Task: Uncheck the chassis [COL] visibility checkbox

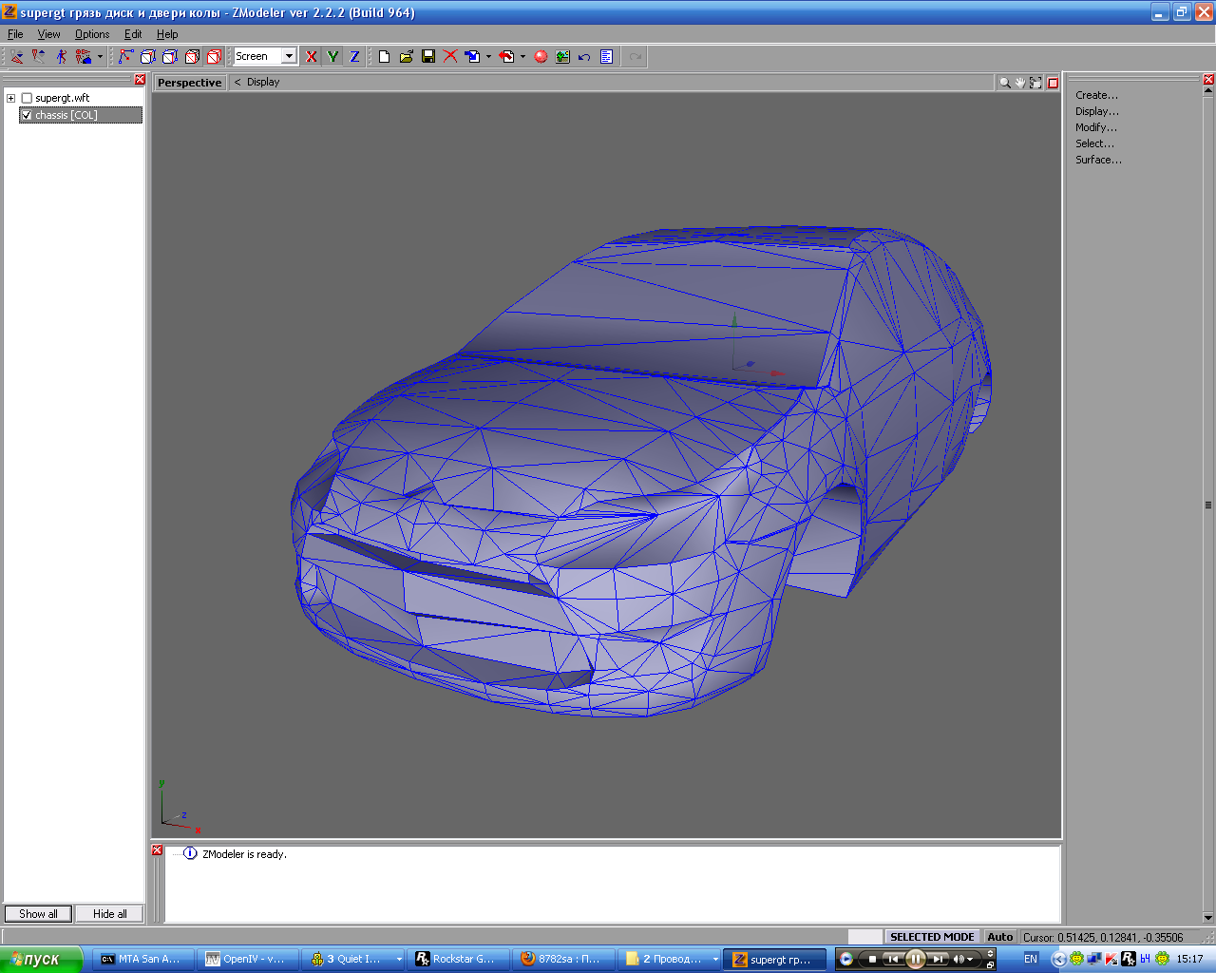Action: click(27, 115)
